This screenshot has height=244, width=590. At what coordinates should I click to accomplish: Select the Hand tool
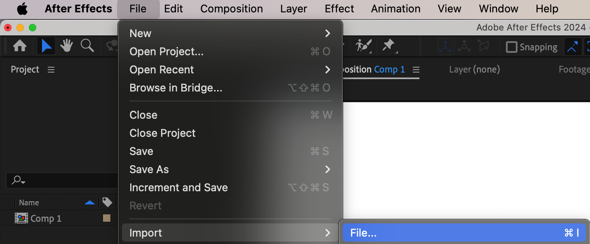[x=66, y=46]
